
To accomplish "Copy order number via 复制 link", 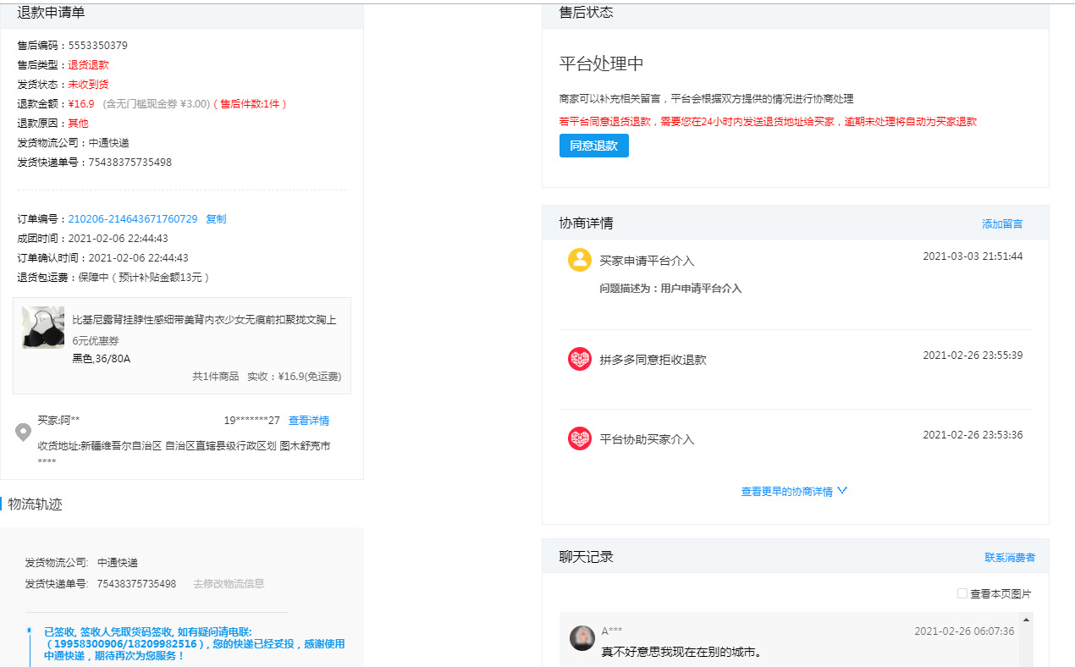I will coord(216,218).
